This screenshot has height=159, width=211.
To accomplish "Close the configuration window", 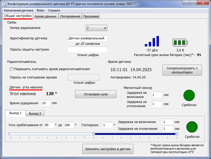I will (203, 3).
